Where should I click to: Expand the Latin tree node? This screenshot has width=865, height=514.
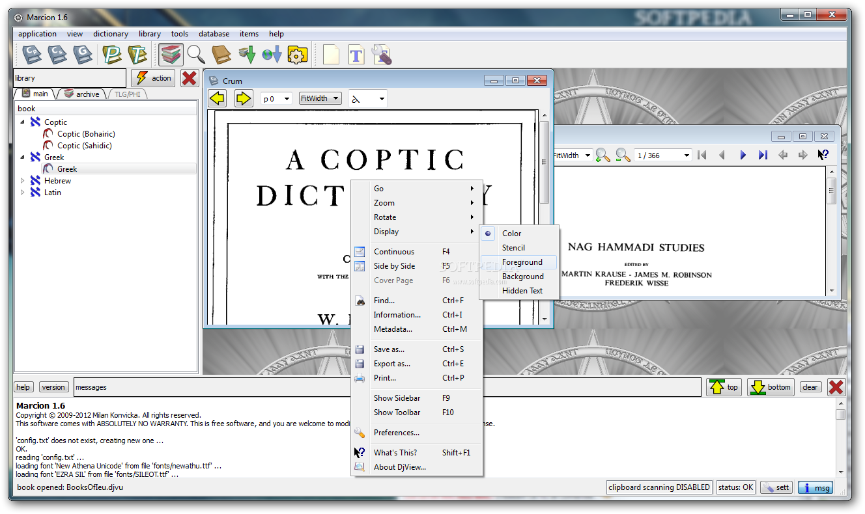pos(23,193)
